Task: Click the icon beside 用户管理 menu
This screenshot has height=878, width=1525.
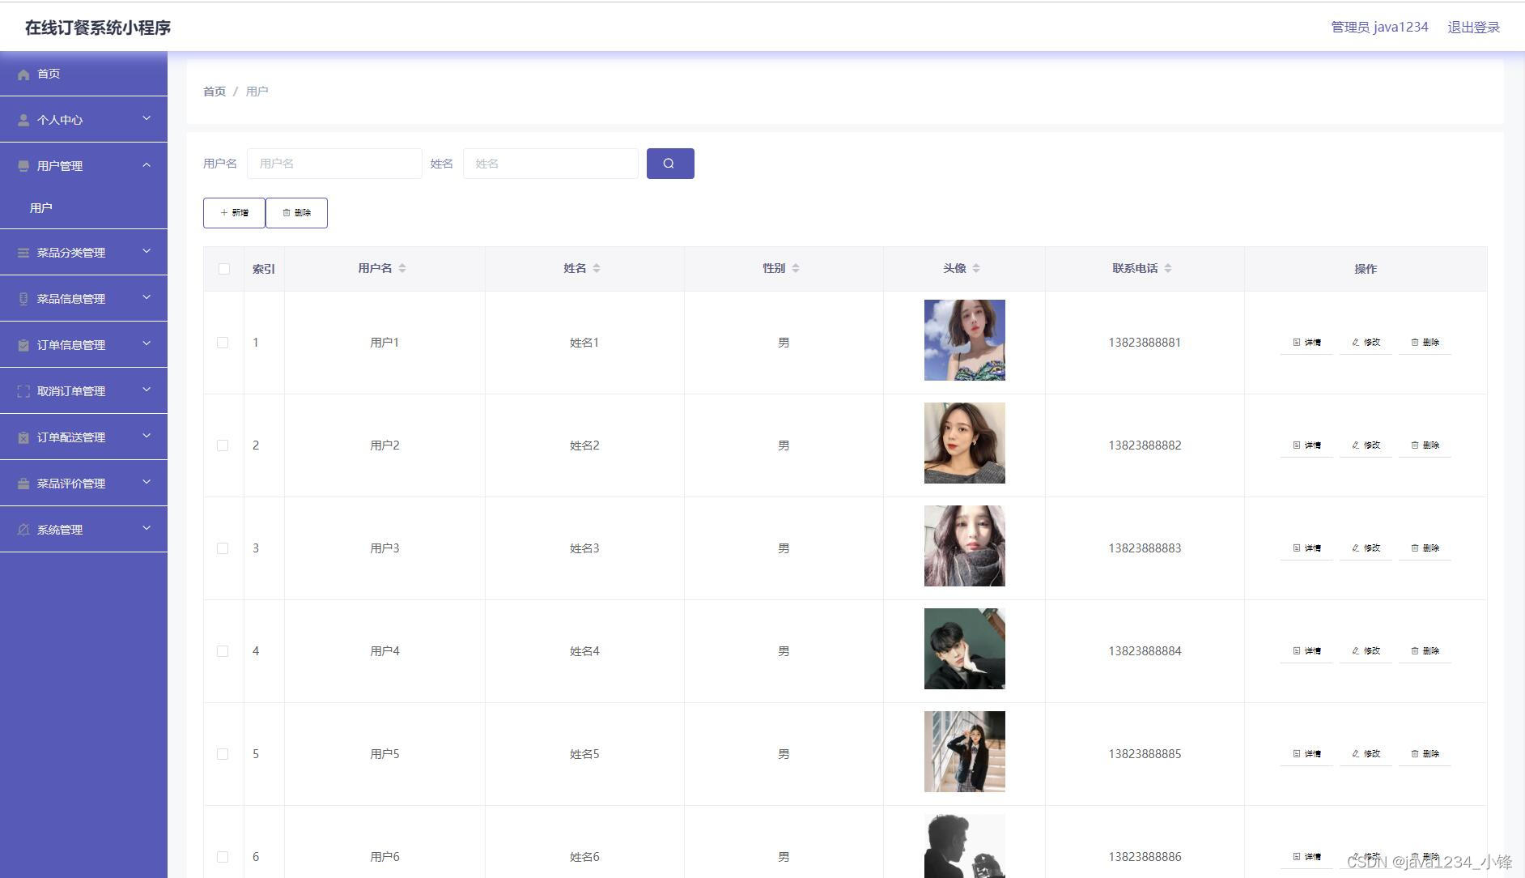Action: pyautogui.click(x=23, y=166)
